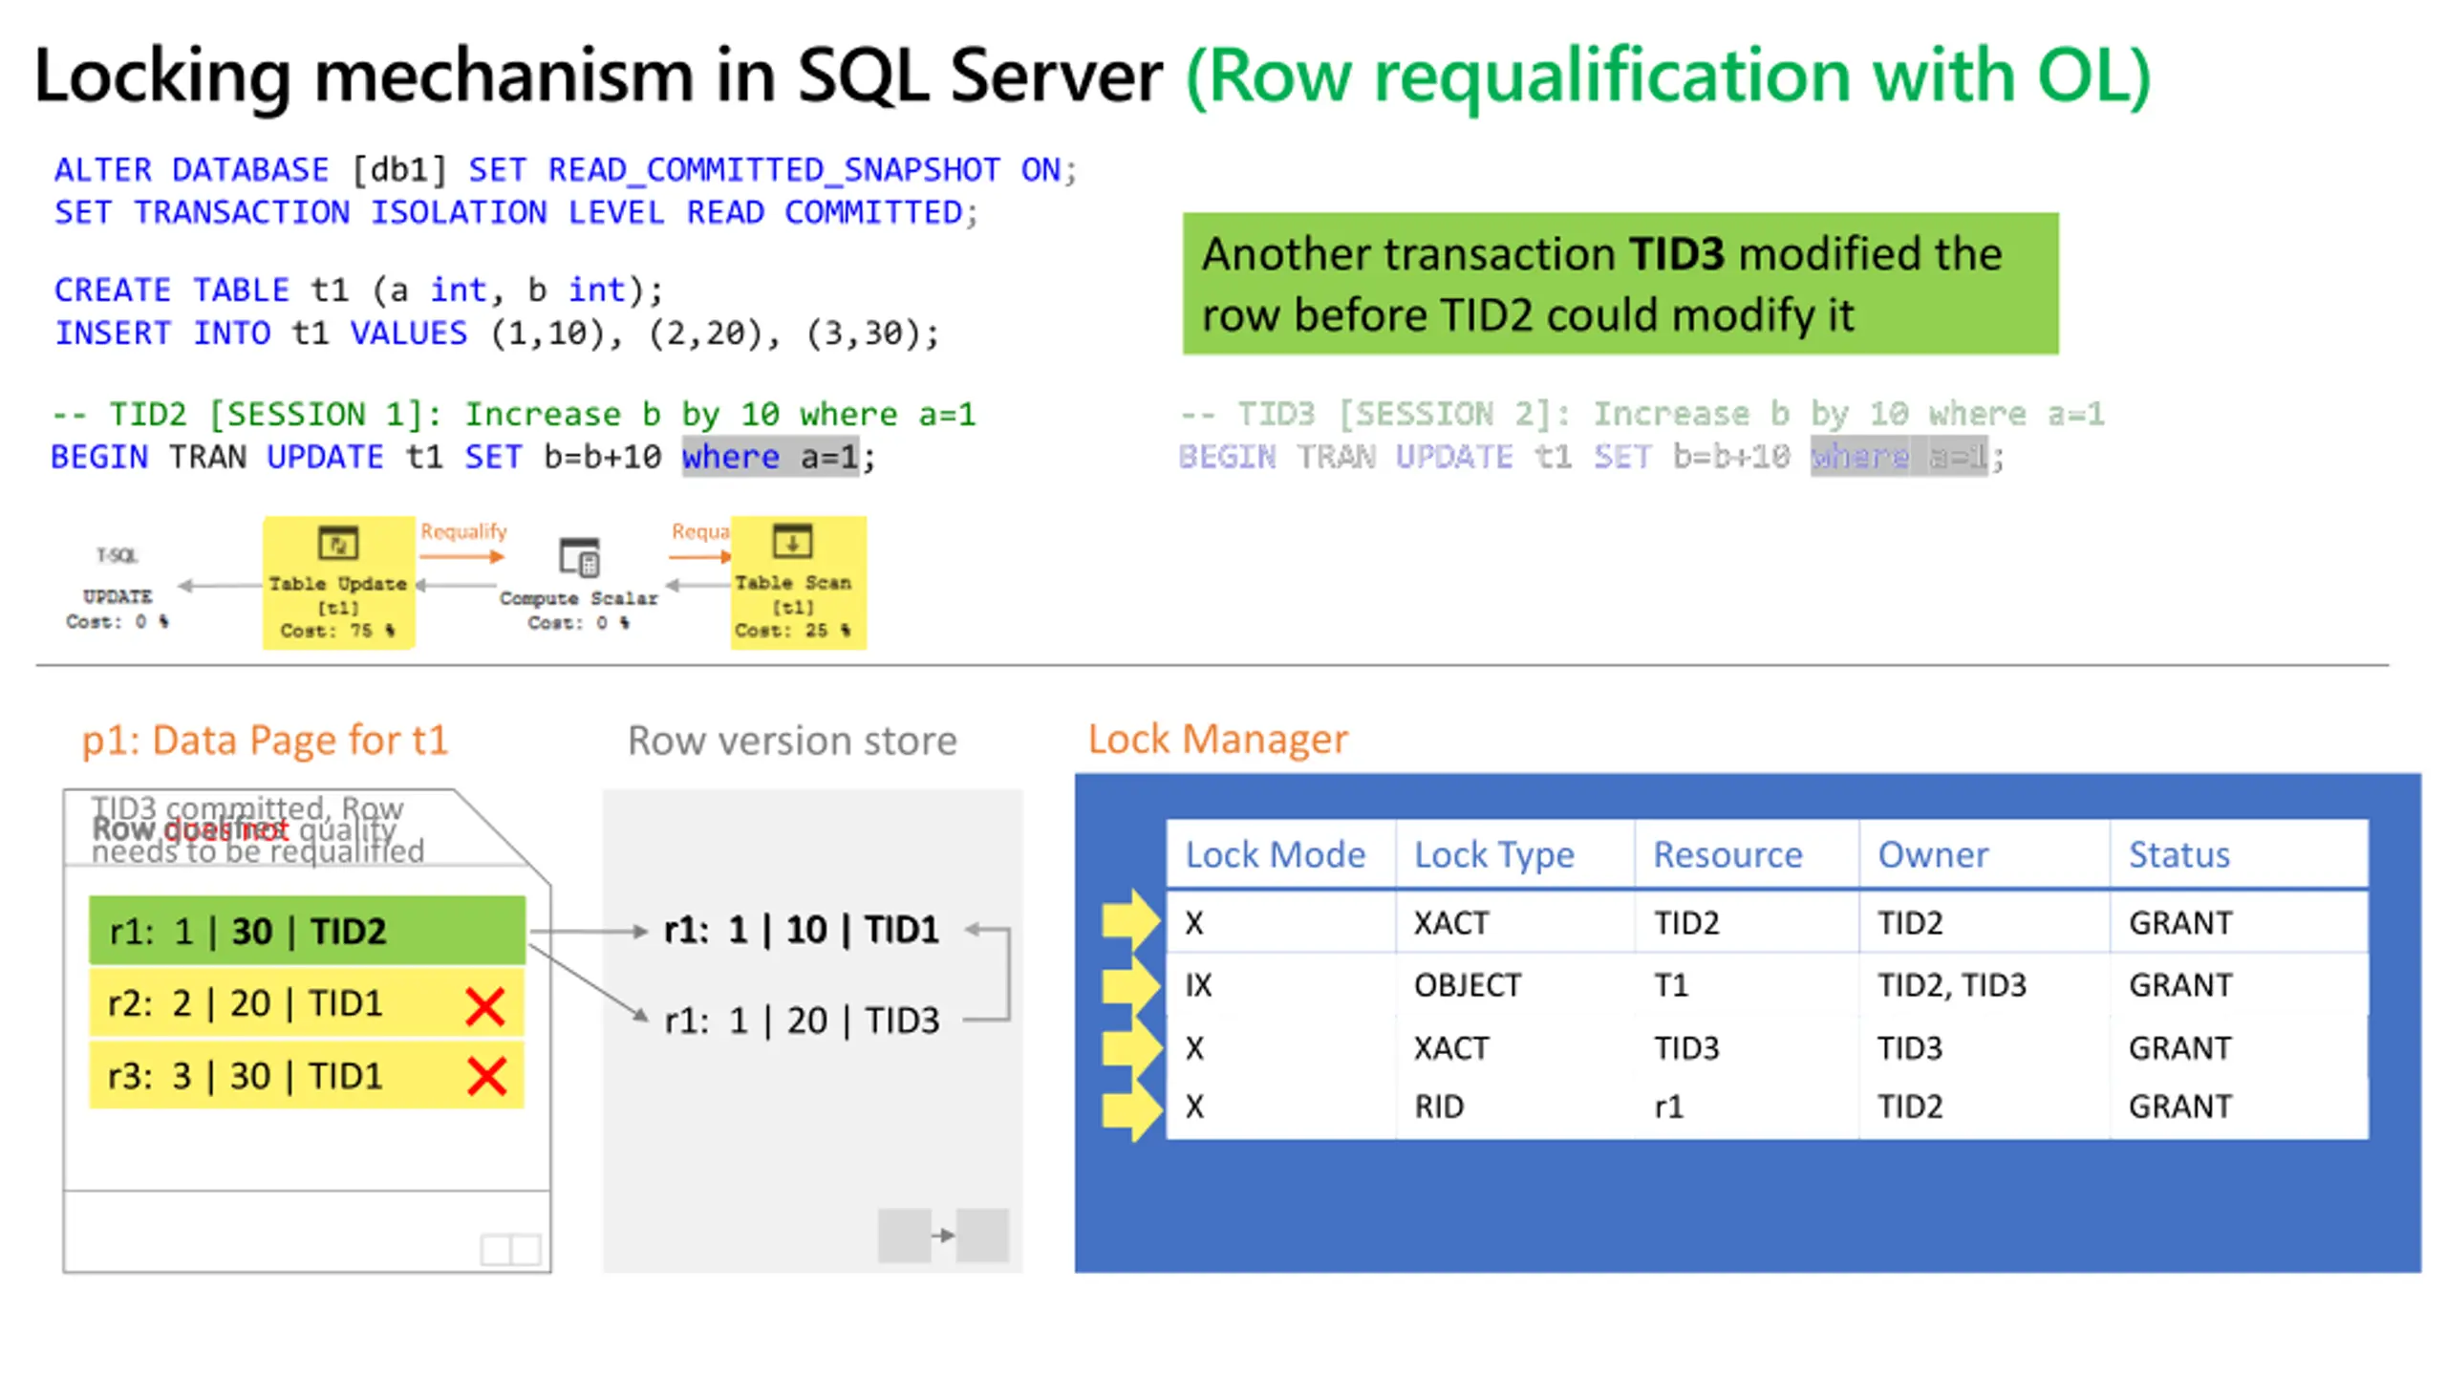Click the Resource column header
Viewport: 2446px width, 1376px height.
[x=1727, y=854]
